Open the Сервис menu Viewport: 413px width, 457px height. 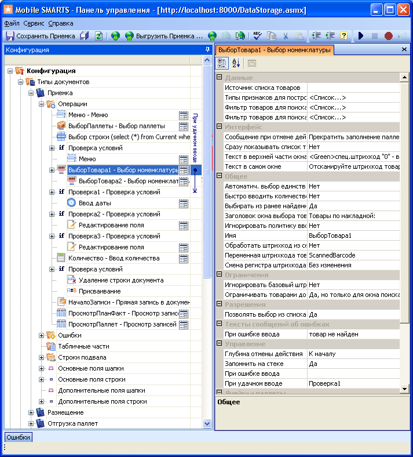pos(34,23)
